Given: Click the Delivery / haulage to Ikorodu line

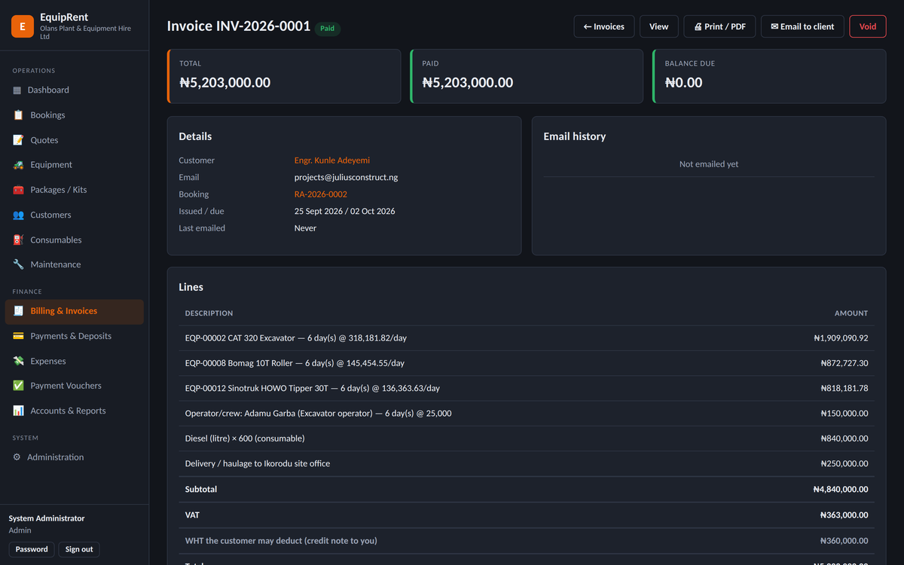Looking at the screenshot, I should click(x=527, y=463).
